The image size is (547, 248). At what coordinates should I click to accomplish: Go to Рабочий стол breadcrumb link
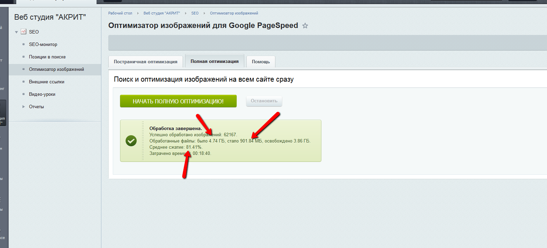pyautogui.click(x=120, y=13)
